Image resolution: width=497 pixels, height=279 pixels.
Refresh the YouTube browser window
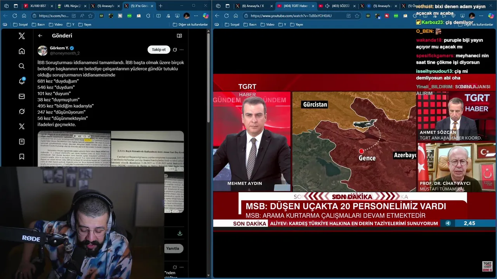pyautogui.click(x=226, y=16)
